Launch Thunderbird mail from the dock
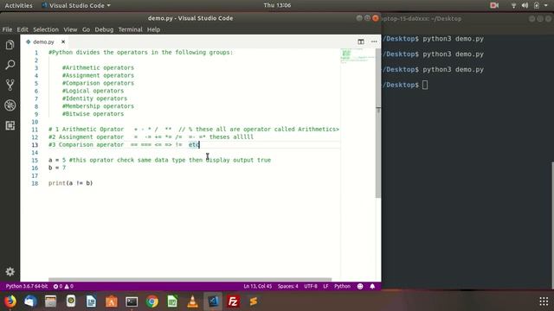 coord(30,301)
